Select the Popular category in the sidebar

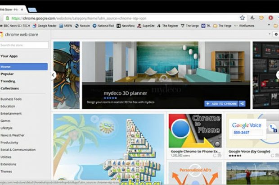(x=7, y=74)
